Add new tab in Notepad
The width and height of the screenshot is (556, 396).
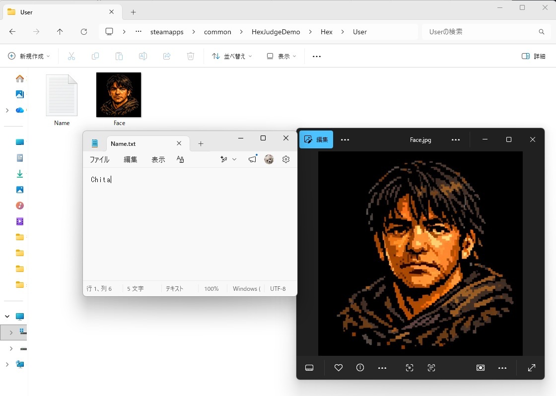pos(201,143)
